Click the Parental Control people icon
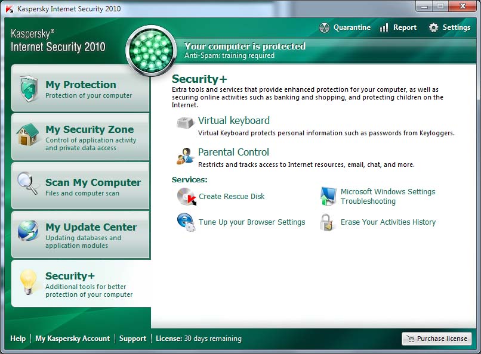 pyautogui.click(x=185, y=156)
